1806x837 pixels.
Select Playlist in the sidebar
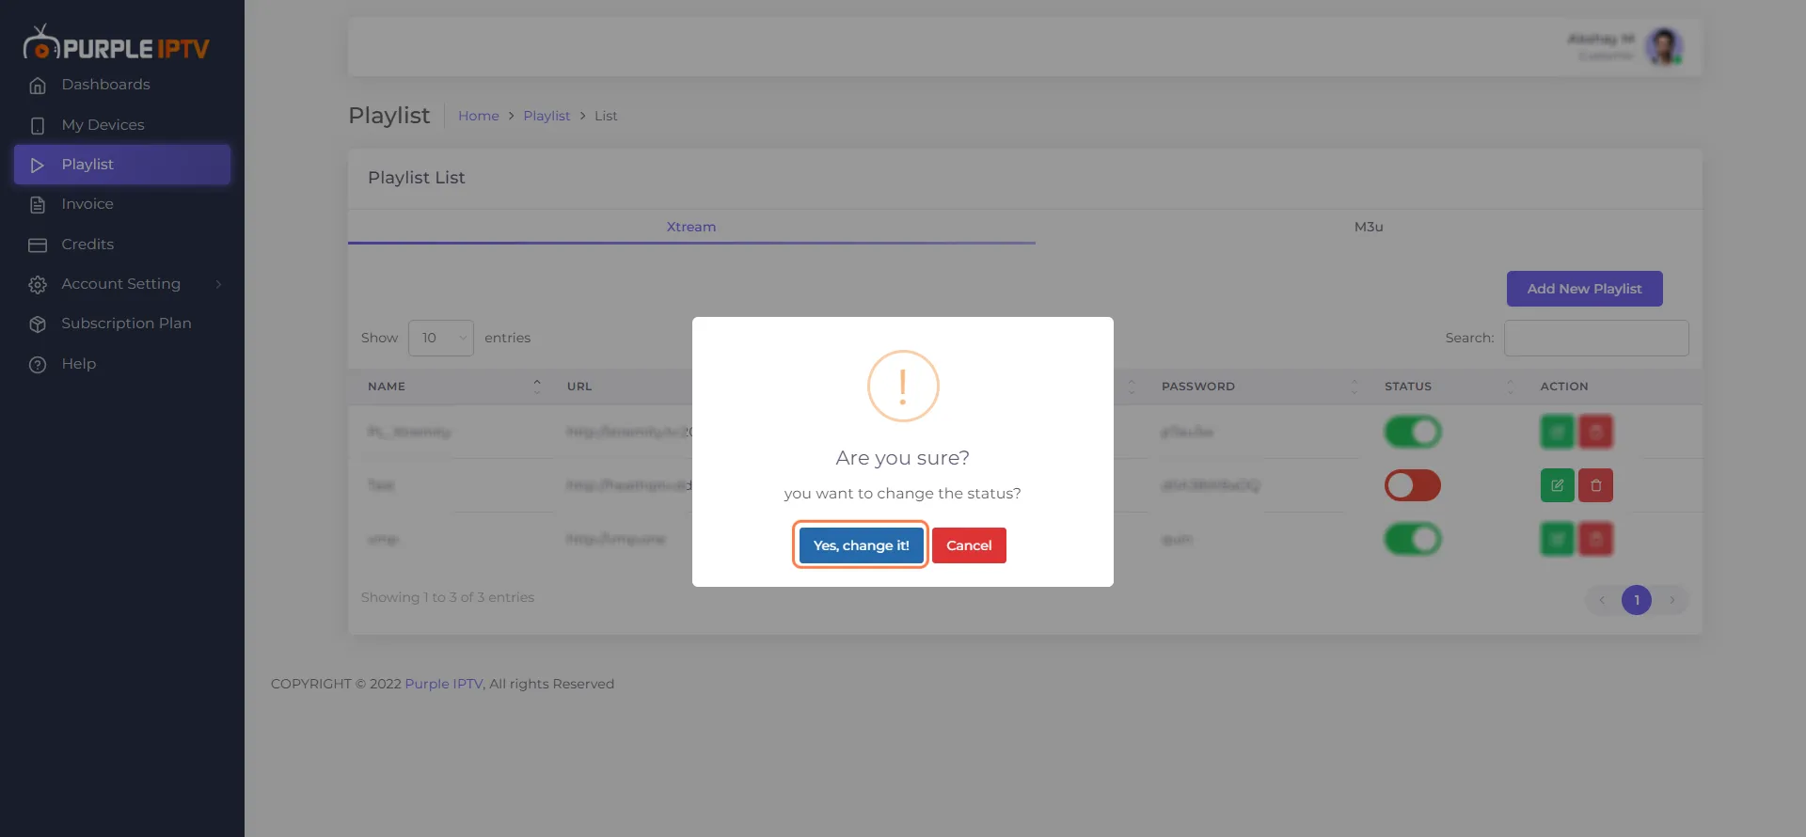(x=122, y=165)
